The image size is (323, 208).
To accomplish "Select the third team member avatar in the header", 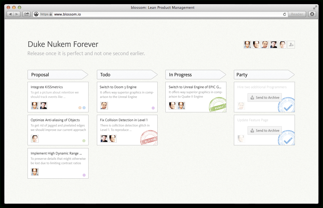I will click(265, 45).
